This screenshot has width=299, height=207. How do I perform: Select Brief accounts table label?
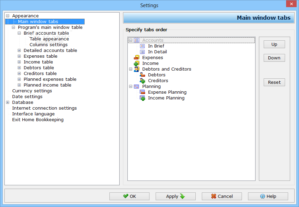point(46,33)
